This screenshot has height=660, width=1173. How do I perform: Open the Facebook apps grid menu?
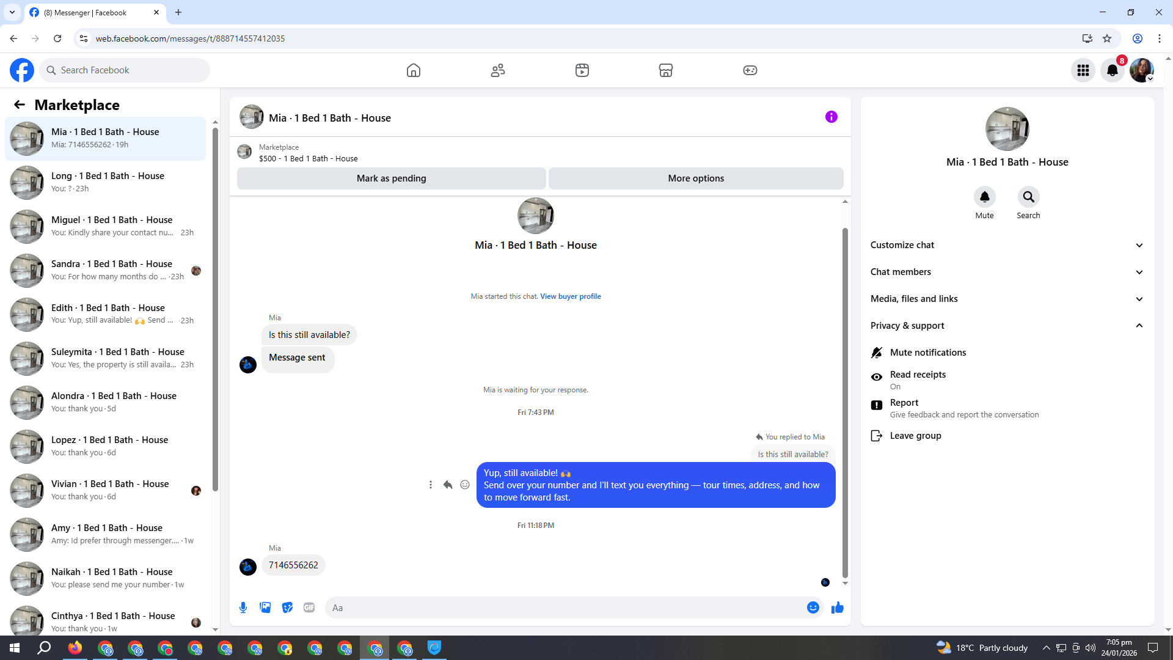[x=1083, y=70]
